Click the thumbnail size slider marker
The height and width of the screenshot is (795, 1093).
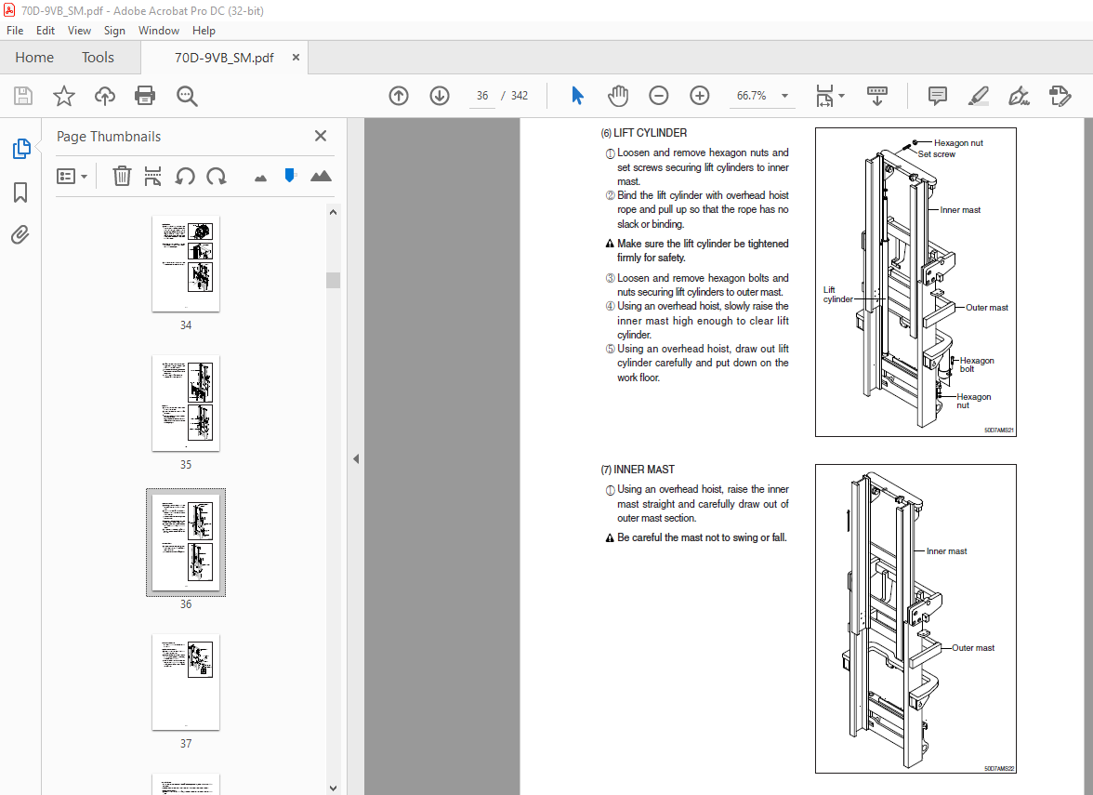point(290,176)
